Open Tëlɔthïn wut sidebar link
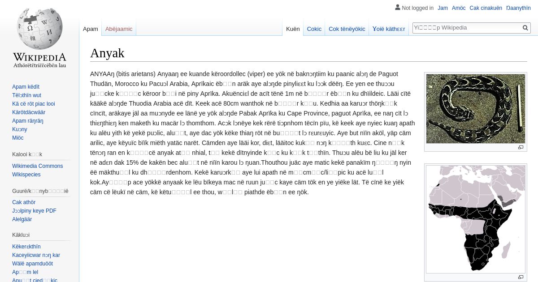The width and height of the screenshot is (538, 282). pos(26,95)
